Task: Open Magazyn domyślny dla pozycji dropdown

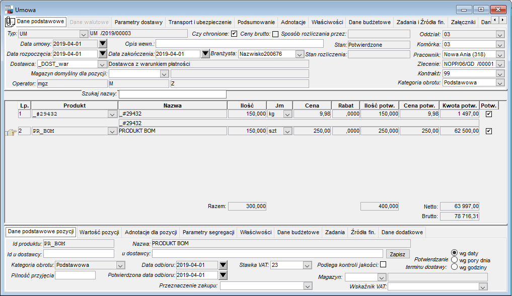Action: click(164, 74)
